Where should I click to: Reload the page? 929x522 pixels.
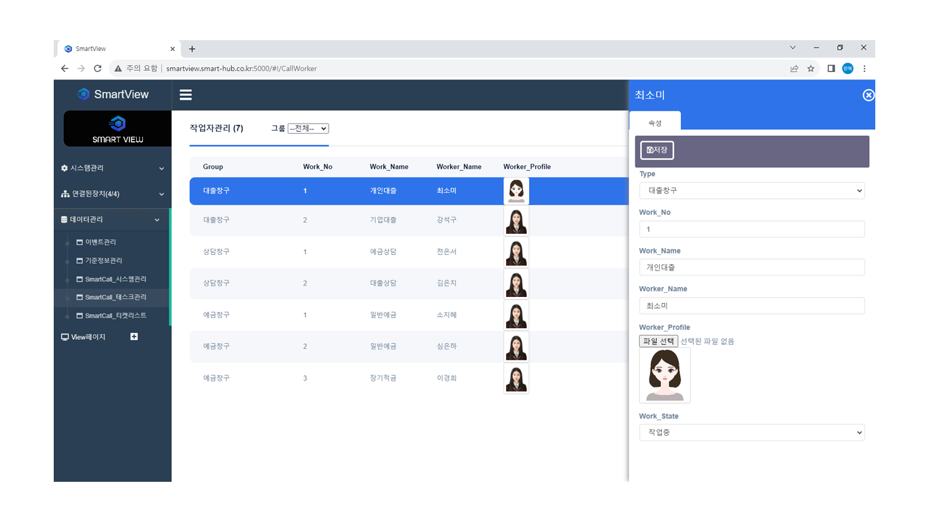pyautogui.click(x=98, y=69)
